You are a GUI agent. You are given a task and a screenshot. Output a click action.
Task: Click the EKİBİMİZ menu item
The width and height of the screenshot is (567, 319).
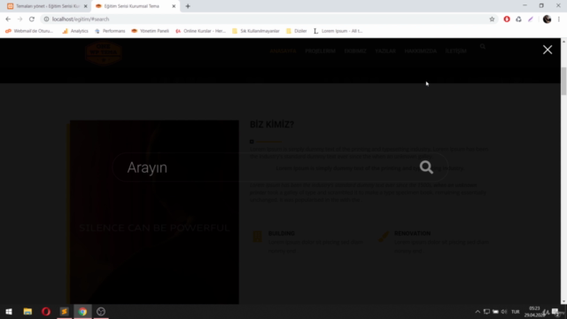click(355, 51)
